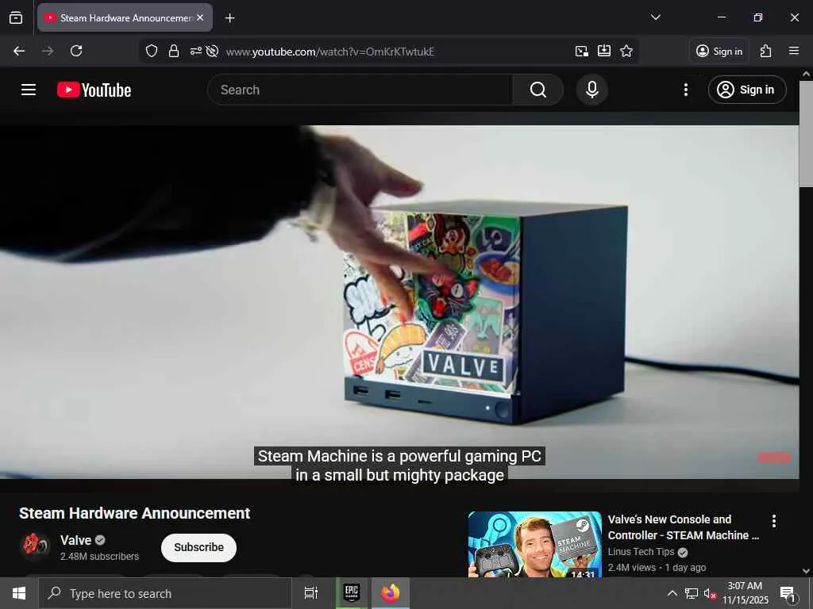Open Firefox application hamburger menu
813x609 pixels.
pyautogui.click(x=794, y=51)
